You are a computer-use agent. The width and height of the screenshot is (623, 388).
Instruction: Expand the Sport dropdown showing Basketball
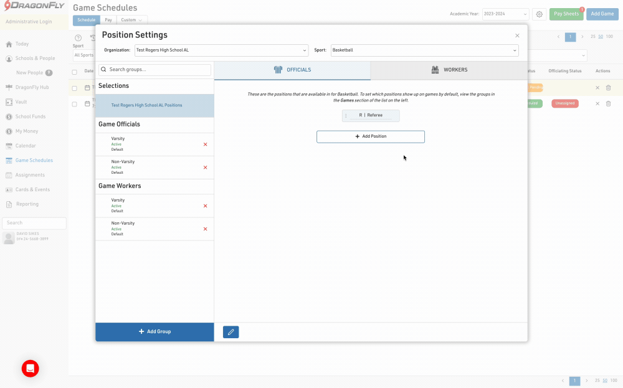[424, 50]
